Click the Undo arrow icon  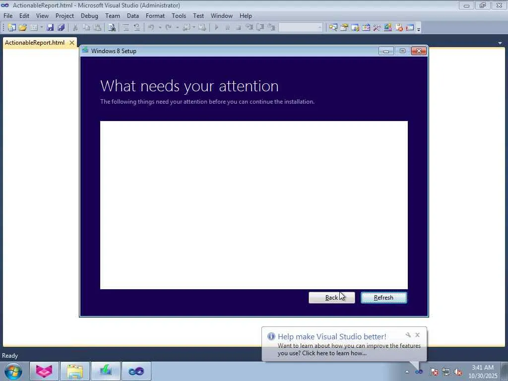[151, 28]
